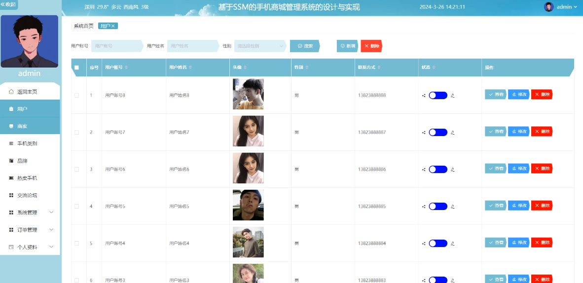Click the red 删除 button above table
The image size is (583, 283).
[371, 46]
